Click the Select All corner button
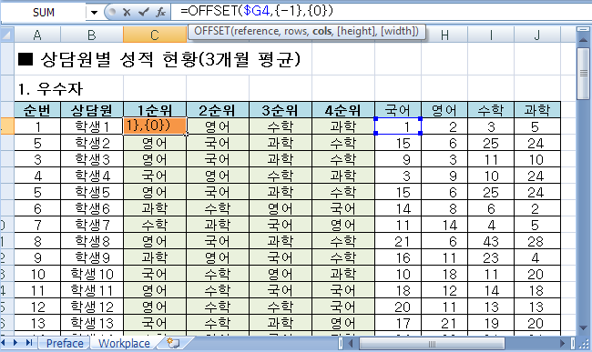 pos(7,35)
